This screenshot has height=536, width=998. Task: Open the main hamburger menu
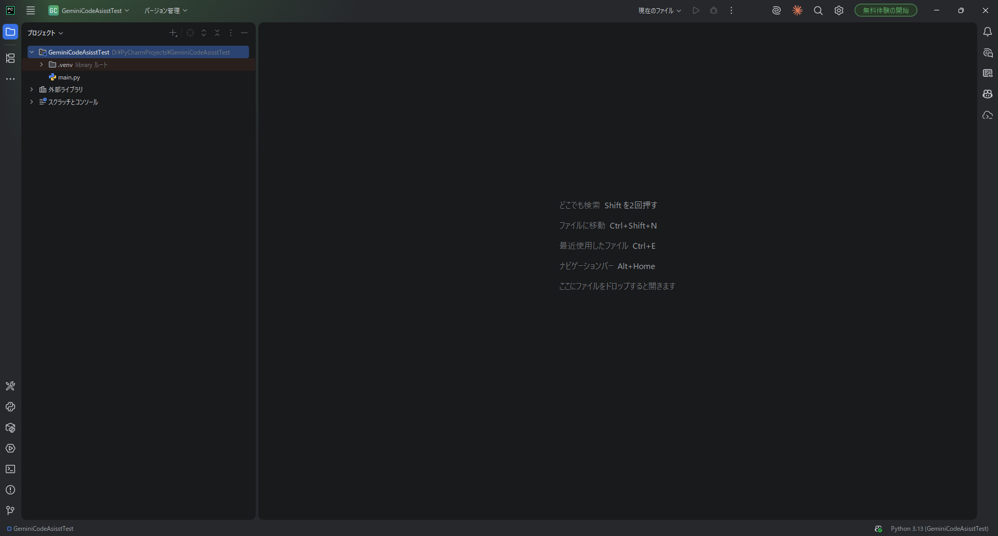tap(31, 10)
